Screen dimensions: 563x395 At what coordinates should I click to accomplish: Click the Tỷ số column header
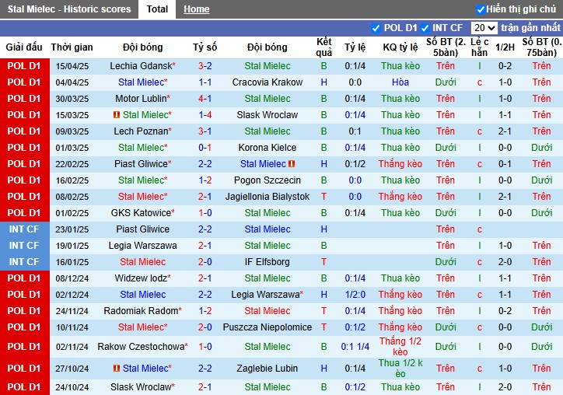coord(205,47)
